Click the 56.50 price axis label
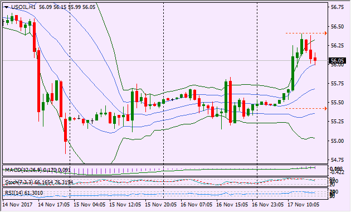This screenshot has width=351, height=212. (337, 27)
